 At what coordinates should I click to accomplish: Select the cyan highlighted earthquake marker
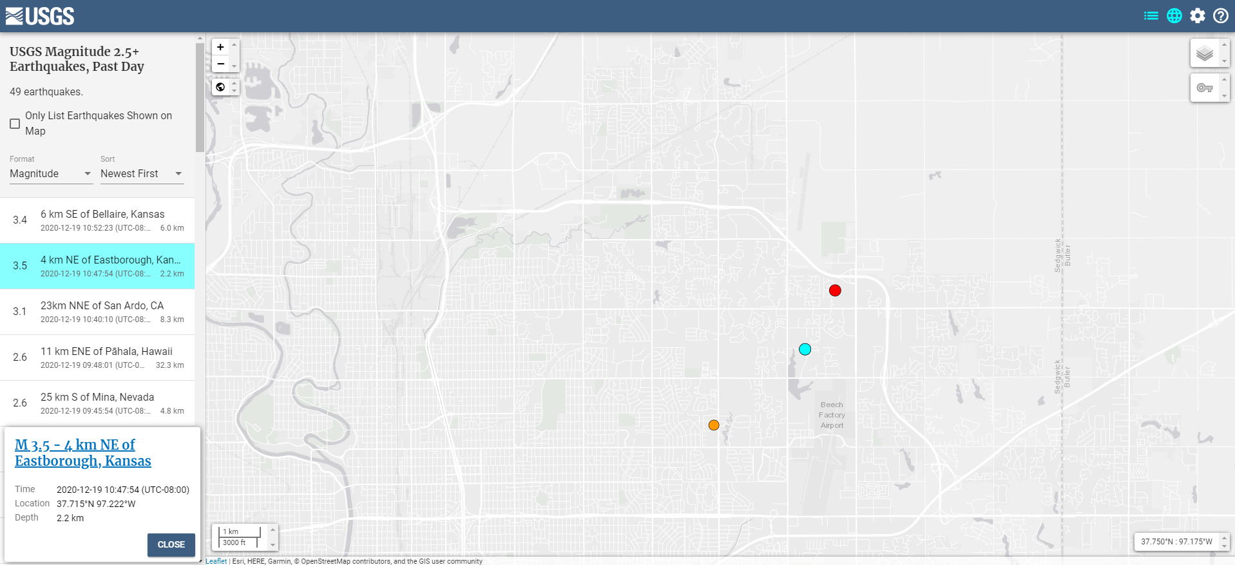(x=805, y=349)
